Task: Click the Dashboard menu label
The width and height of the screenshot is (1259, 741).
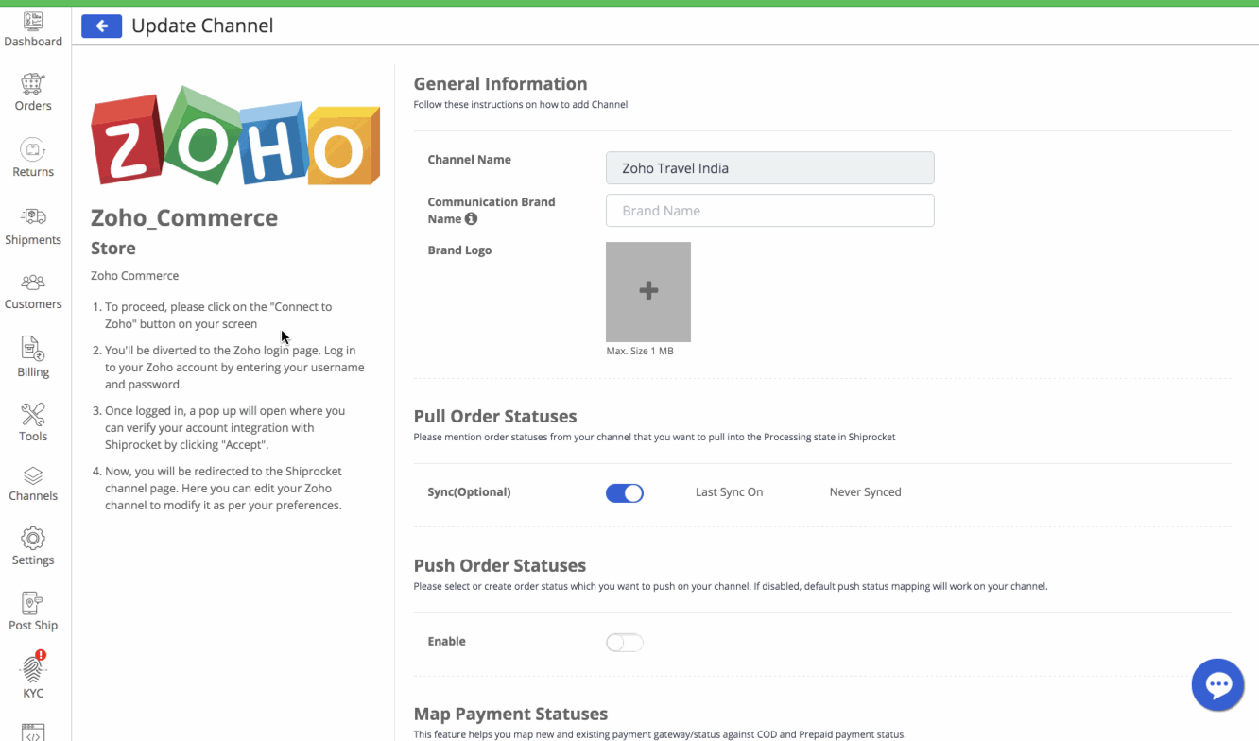Action: pos(33,42)
